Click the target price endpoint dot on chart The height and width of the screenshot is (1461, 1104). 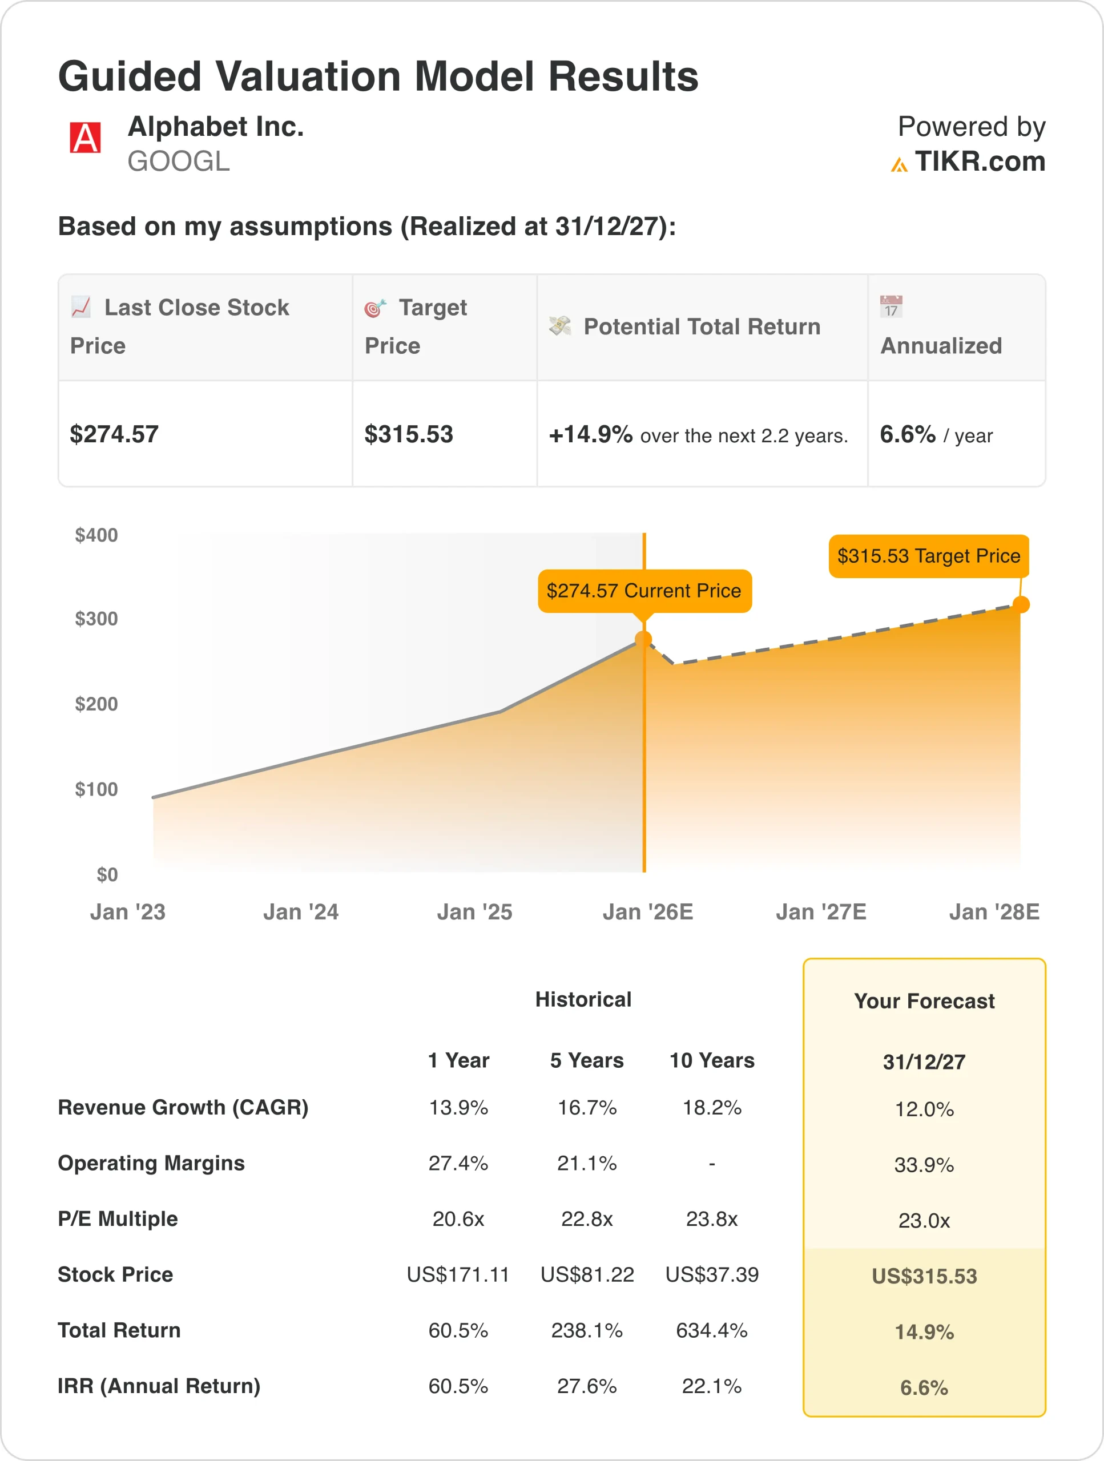pyautogui.click(x=1021, y=604)
